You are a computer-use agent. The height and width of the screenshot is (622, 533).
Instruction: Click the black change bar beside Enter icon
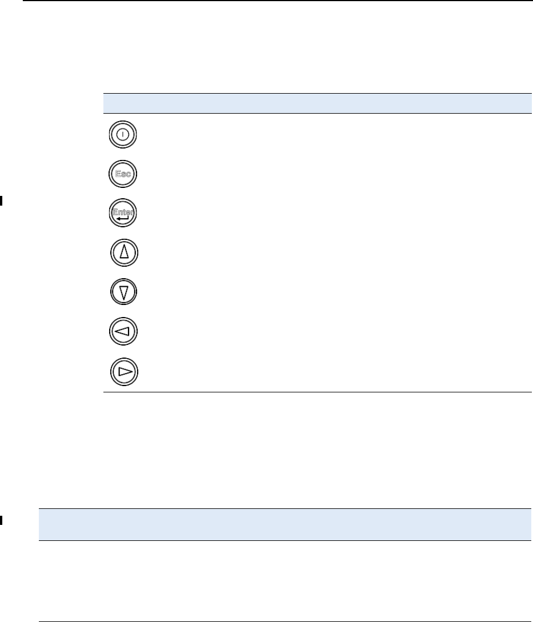coord(1,200)
